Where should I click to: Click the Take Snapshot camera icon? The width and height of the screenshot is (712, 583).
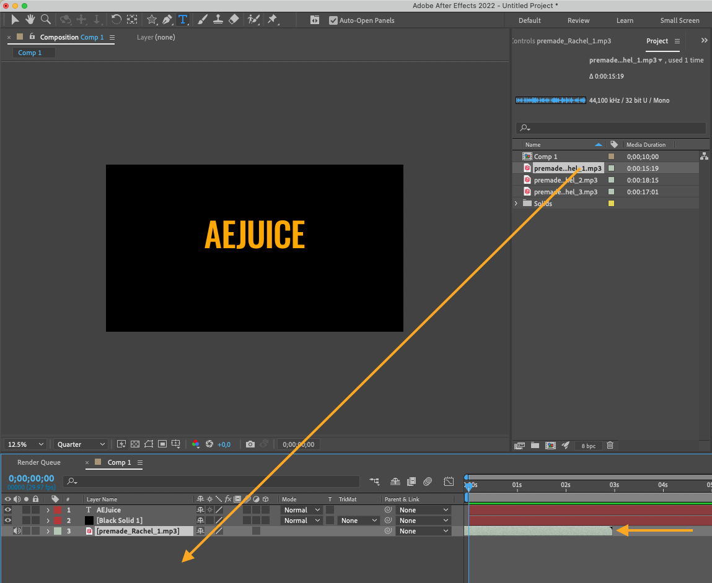pos(250,444)
